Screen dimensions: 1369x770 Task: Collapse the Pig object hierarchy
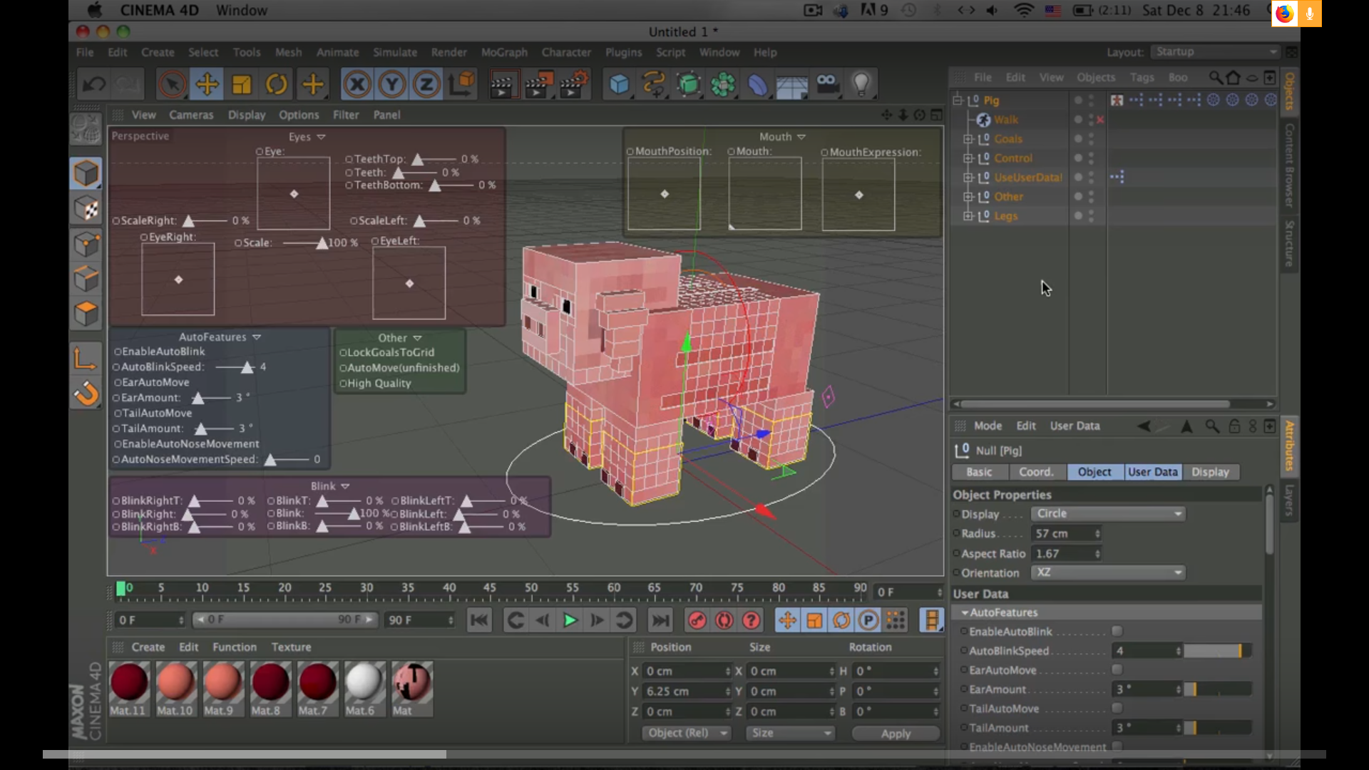958,101
